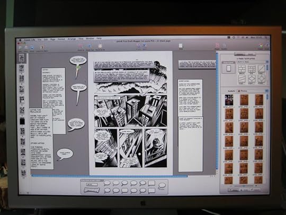Viewport: 286px width, 215px height.
Task: Select the NOTES FOR FELICIANO text box
Action: [42, 139]
